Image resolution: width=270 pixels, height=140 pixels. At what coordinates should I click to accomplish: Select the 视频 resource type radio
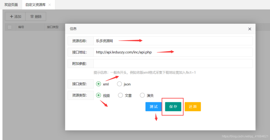pos(98,95)
